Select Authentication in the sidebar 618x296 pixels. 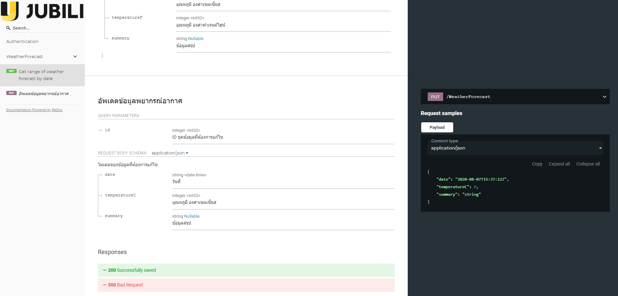tap(22, 41)
